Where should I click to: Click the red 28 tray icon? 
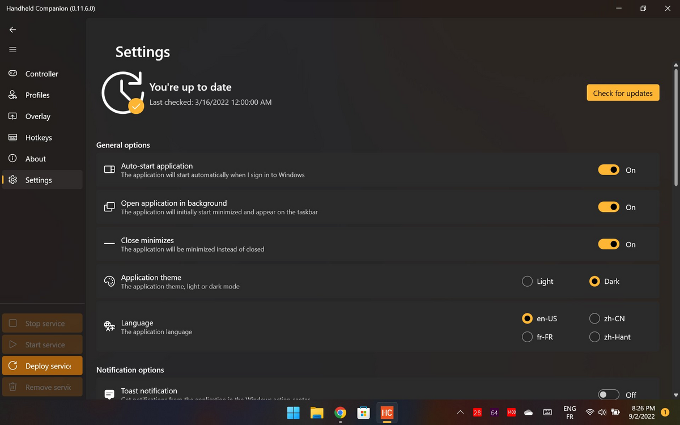(477, 413)
